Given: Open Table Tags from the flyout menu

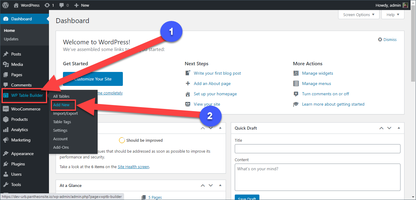Looking at the screenshot, I should tap(62, 122).
